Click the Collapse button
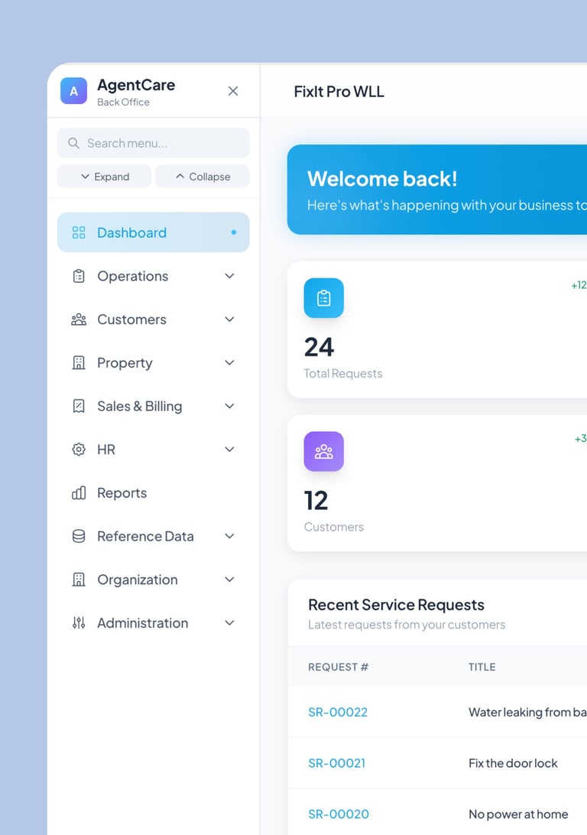587x835 pixels. tap(203, 177)
